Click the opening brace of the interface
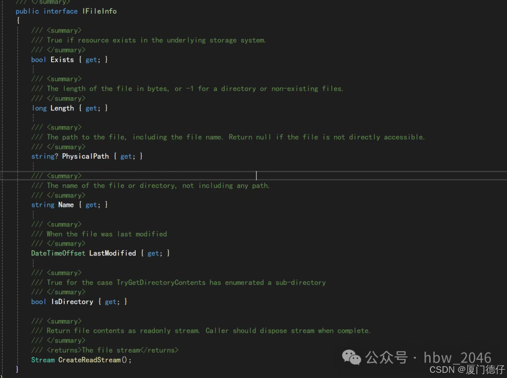The height and width of the screenshot is (378, 507). point(18,20)
